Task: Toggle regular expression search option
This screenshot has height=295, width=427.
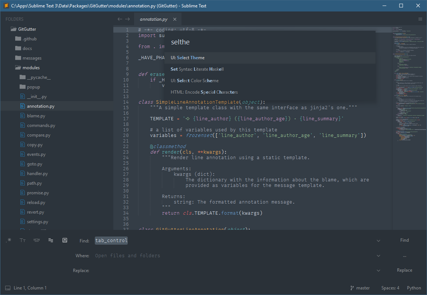Action: 9,240
